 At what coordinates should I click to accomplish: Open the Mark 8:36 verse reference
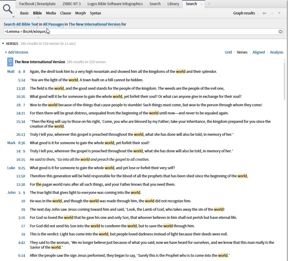[16, 143]
